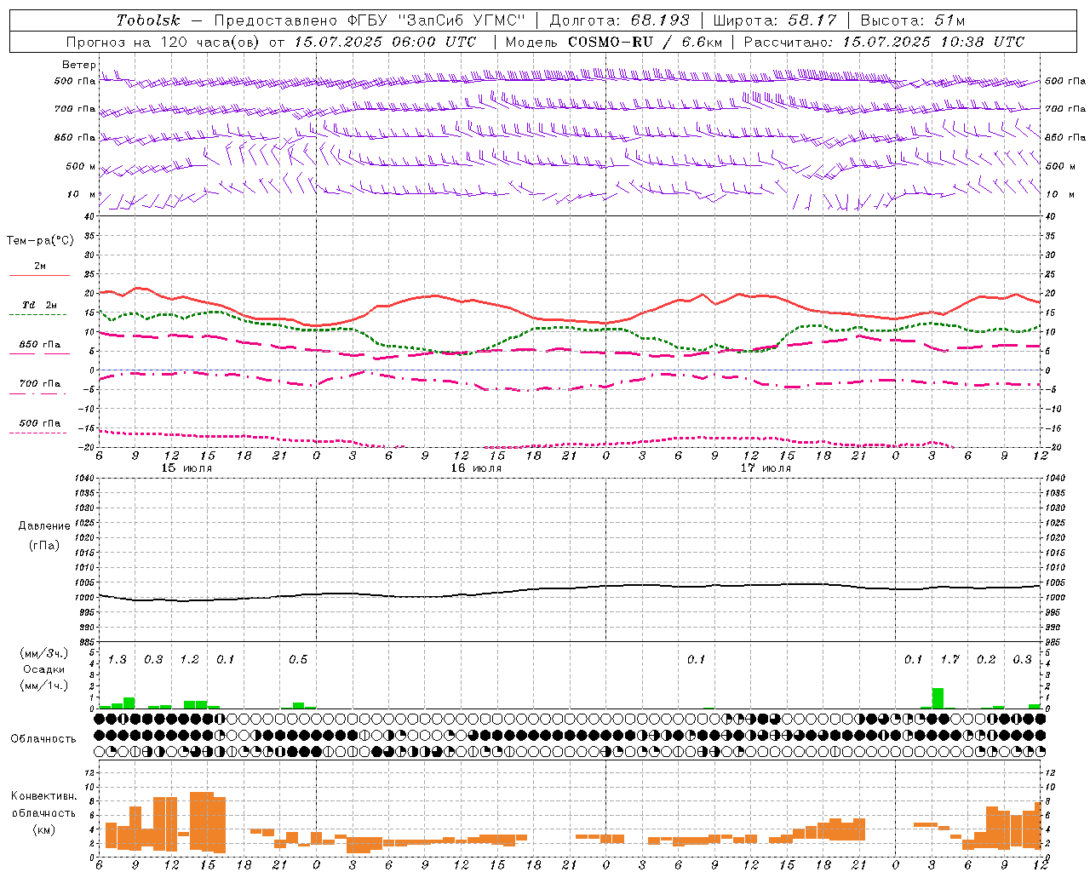Click "Прогноз на 120 часа(ов)" forecast period text
This screenshot has width=1090, height=872.
(x=163, y=42)
